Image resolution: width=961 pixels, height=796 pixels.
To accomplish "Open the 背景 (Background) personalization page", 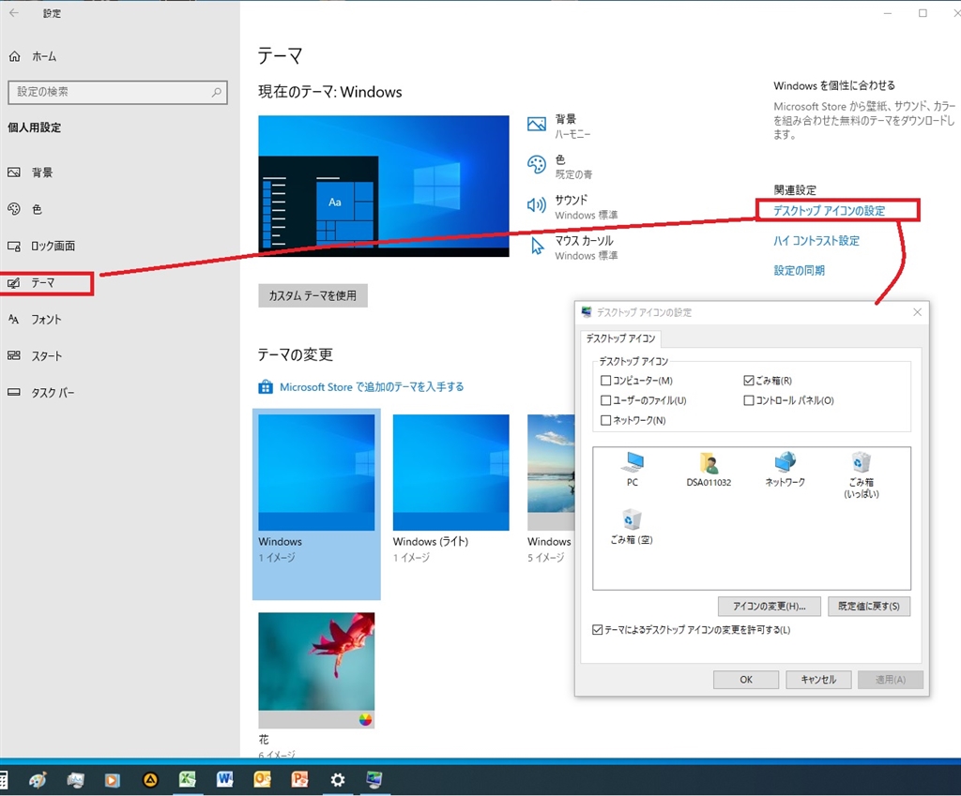I will pyautogui.click(x=31, y=173).
